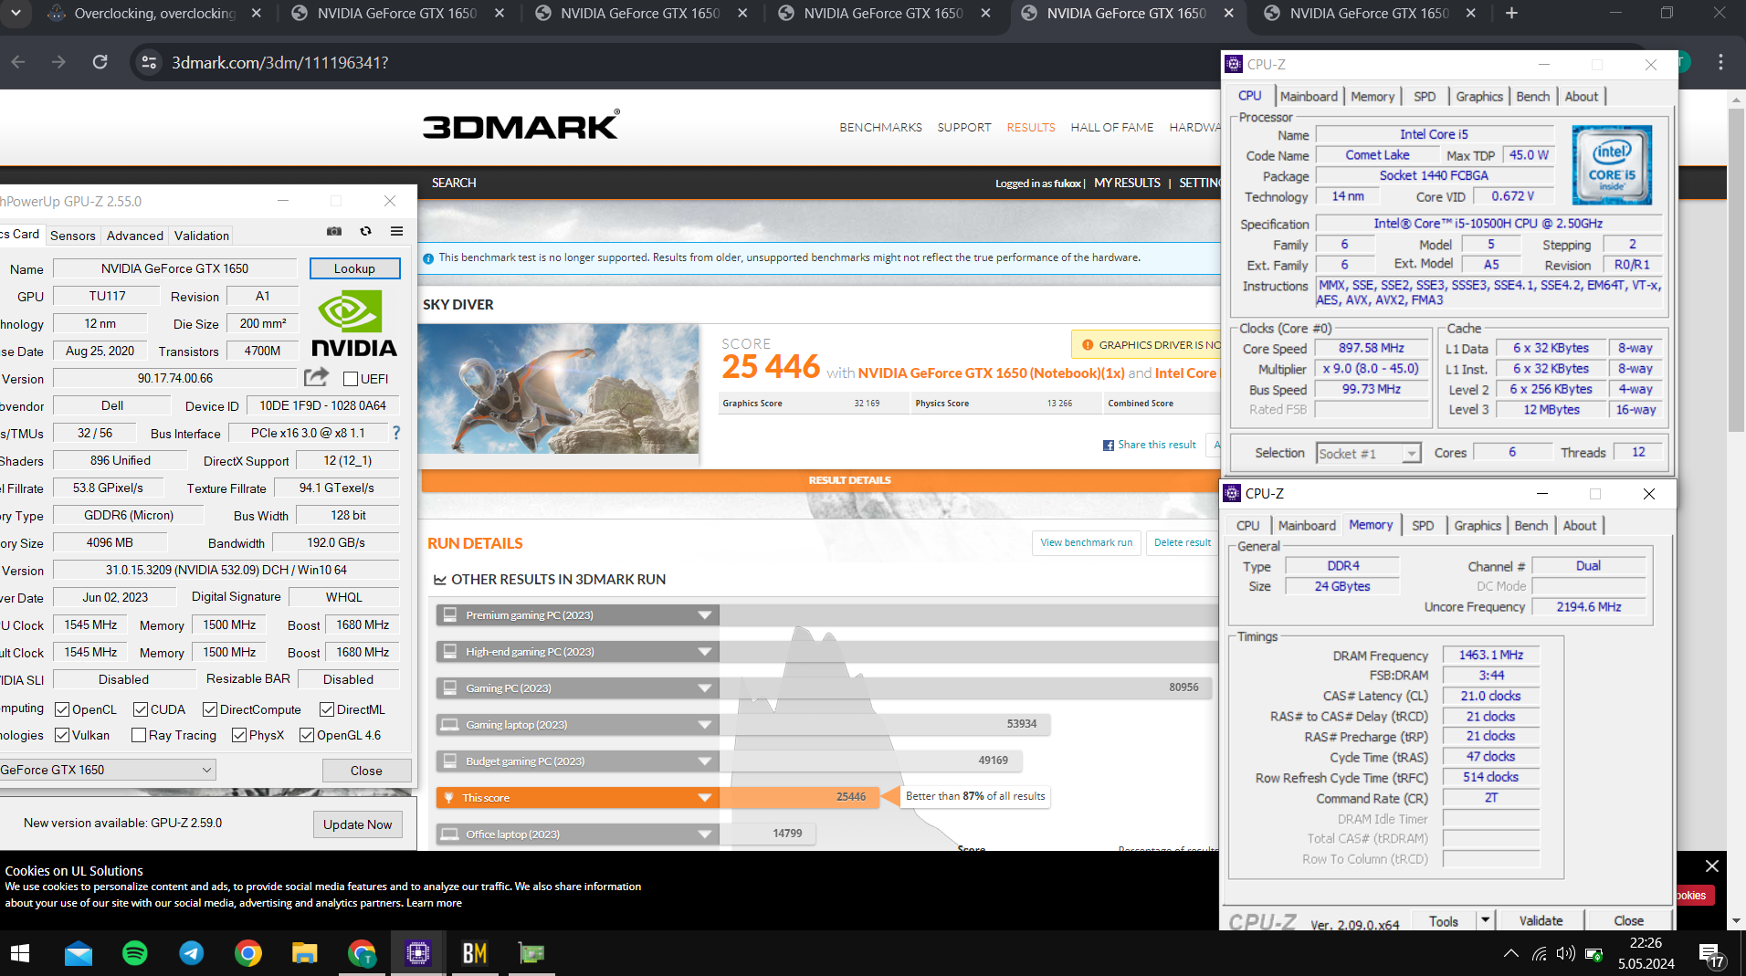Open Mainboard tab in upper CPU-Z
1746x976 pixels.
pyautogui.click(x=1309, y=97)
